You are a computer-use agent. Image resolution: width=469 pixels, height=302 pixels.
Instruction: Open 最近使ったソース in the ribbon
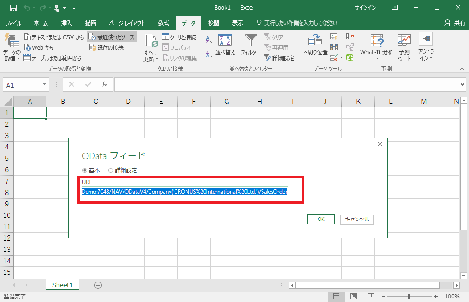[x=112, y=37]
